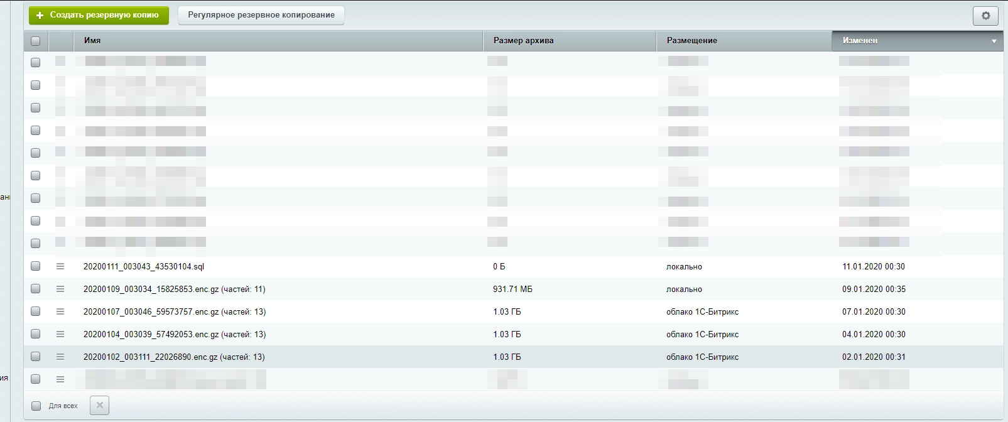Open the gear settings for the table
1008x422 pixels.
pyautogui.click(x=985, y=16)
